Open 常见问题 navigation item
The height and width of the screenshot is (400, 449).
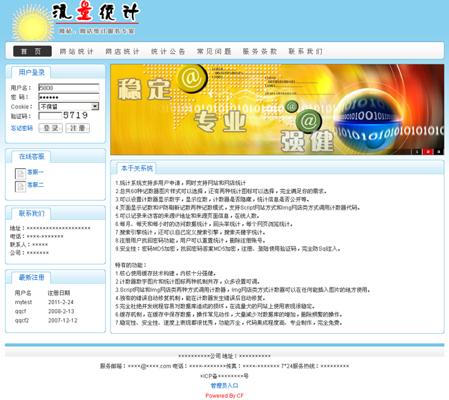tap(214, 52)
